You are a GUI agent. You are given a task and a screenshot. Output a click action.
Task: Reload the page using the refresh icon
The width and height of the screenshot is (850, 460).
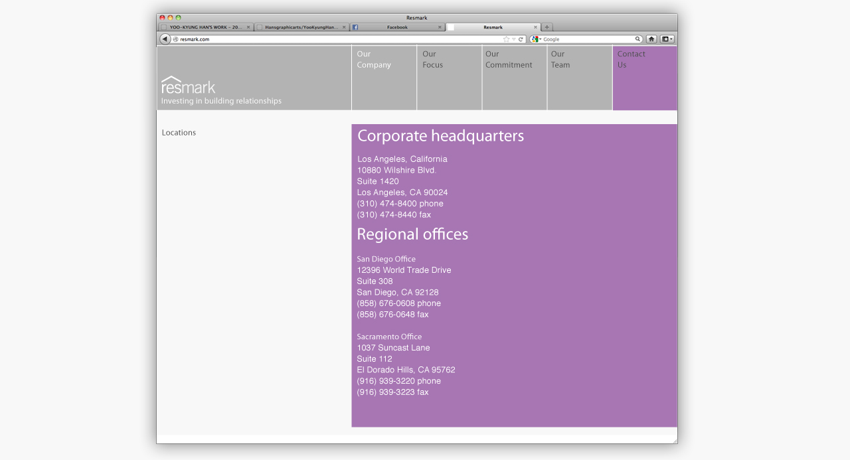(x=521, y=39)
